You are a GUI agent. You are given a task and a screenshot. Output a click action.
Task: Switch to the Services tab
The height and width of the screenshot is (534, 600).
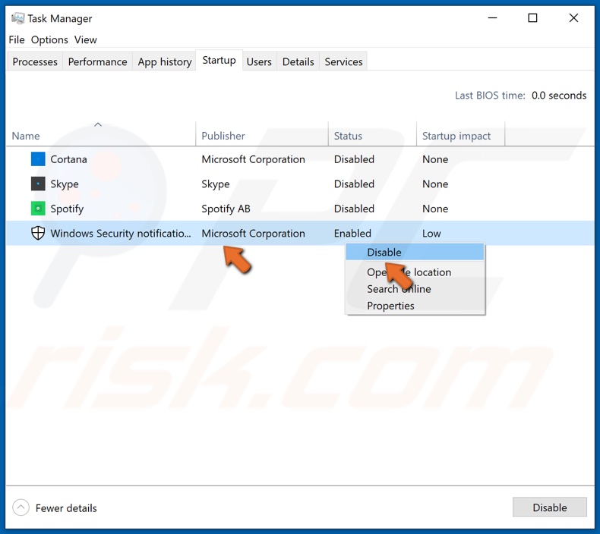pyautogui.click(x=343, y=61)
